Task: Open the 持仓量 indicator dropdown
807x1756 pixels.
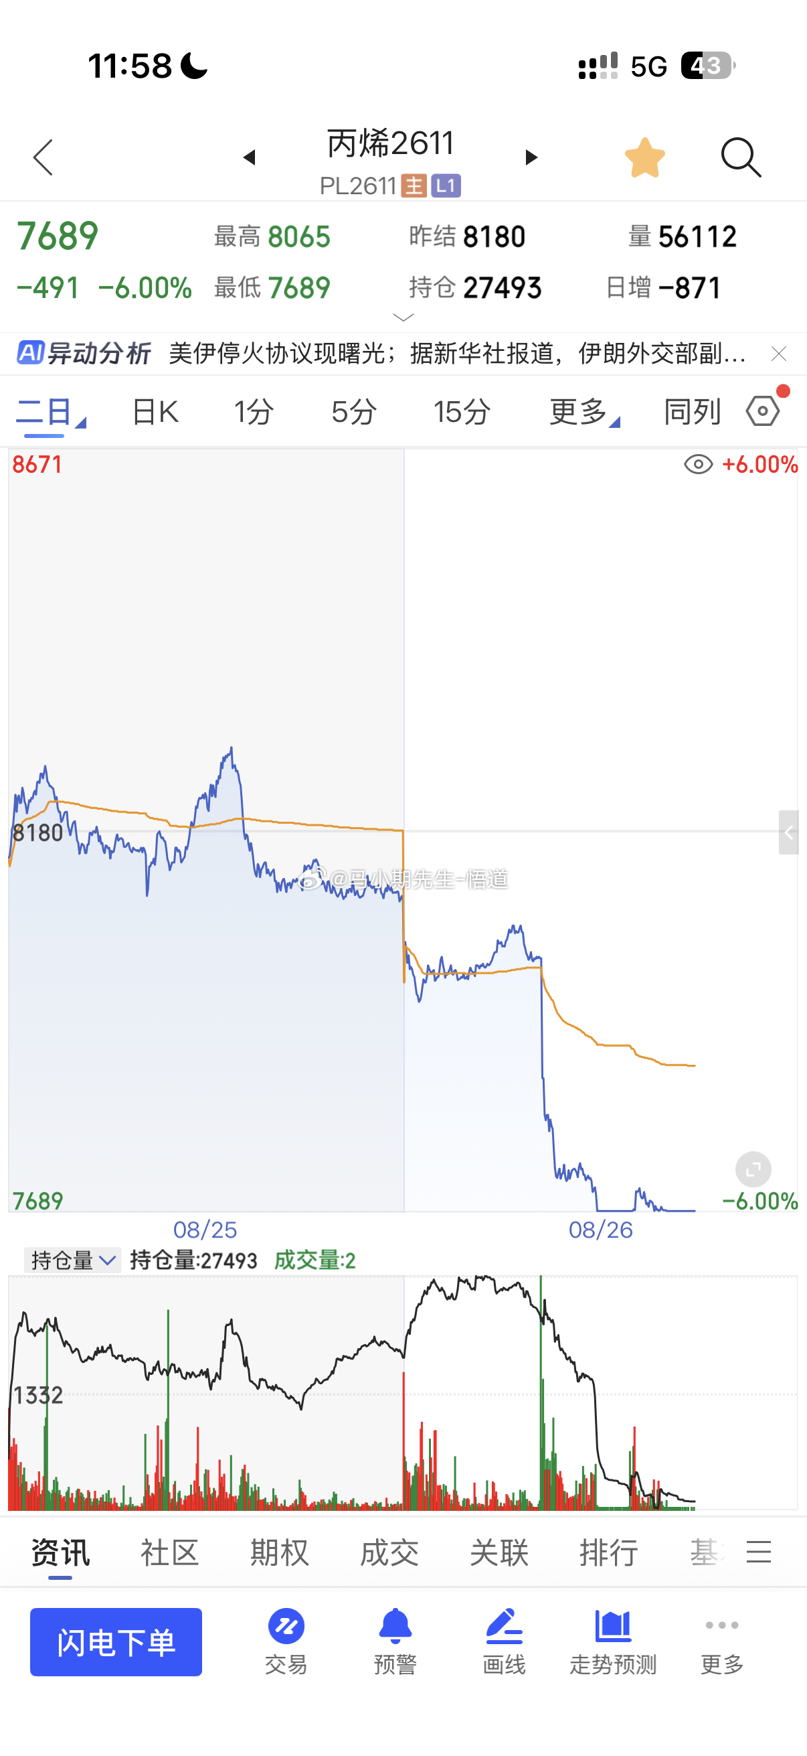Action: point(73,1260)
